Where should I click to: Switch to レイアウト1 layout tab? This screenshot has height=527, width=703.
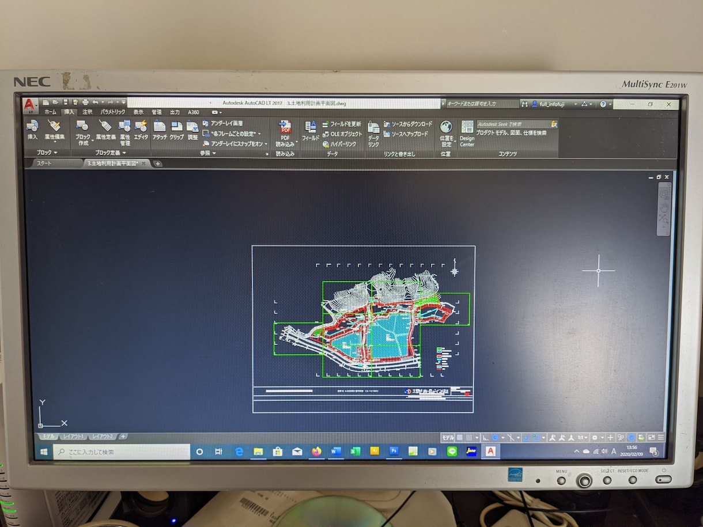click(73, 437)
